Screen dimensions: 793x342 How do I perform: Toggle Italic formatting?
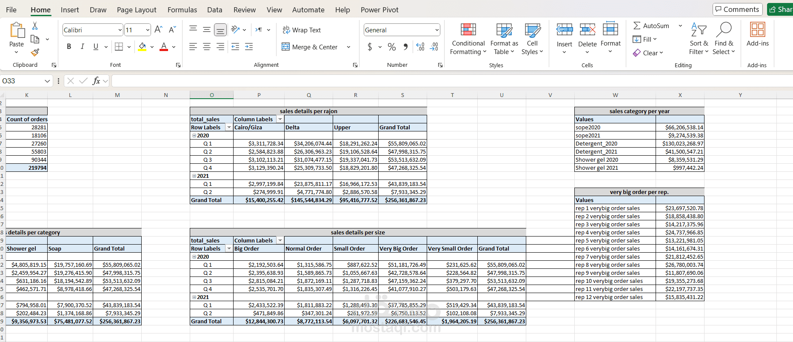click(x=82, y=47)
